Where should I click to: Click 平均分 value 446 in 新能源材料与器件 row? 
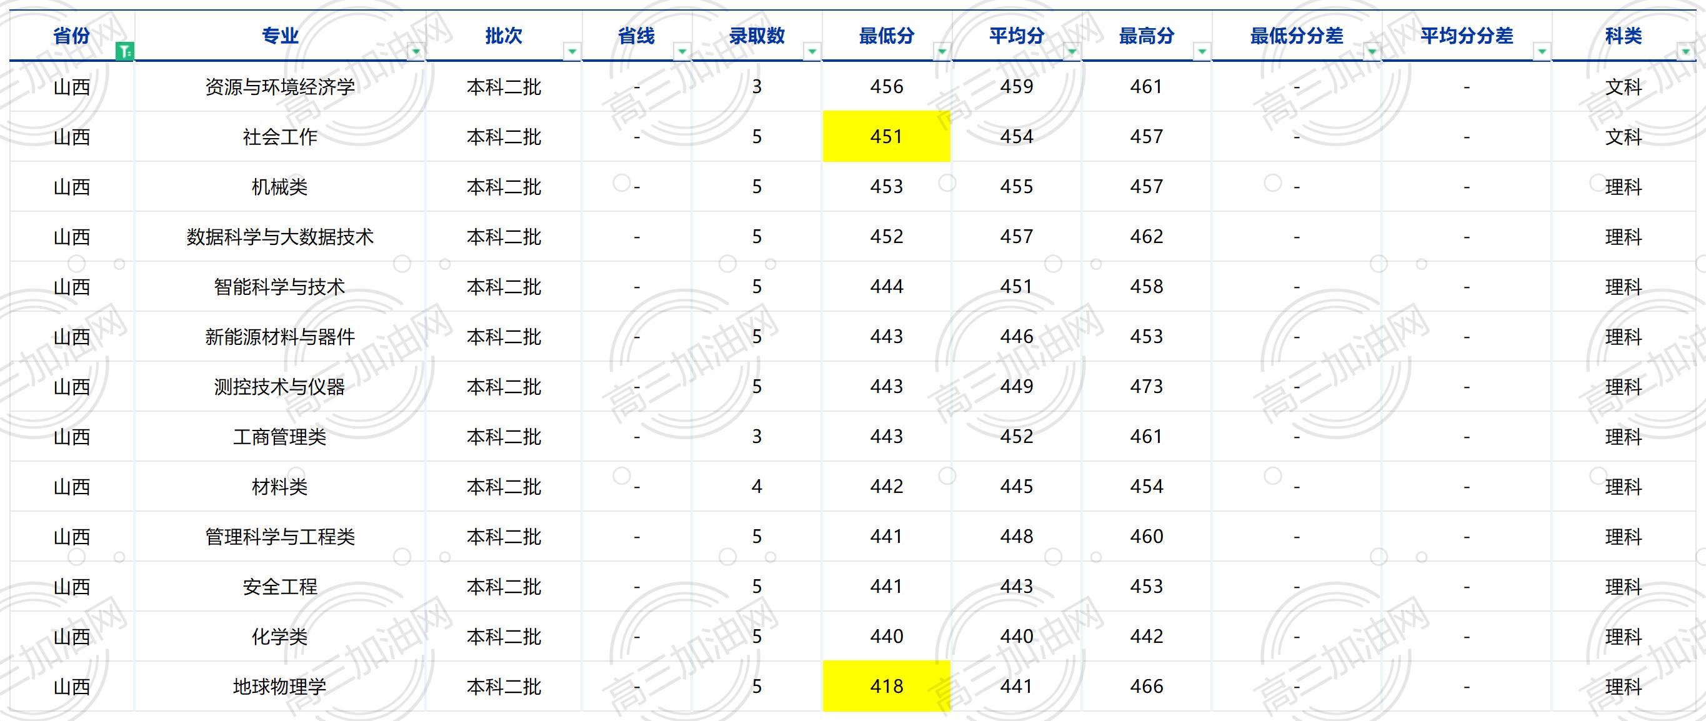(1017, 336)
